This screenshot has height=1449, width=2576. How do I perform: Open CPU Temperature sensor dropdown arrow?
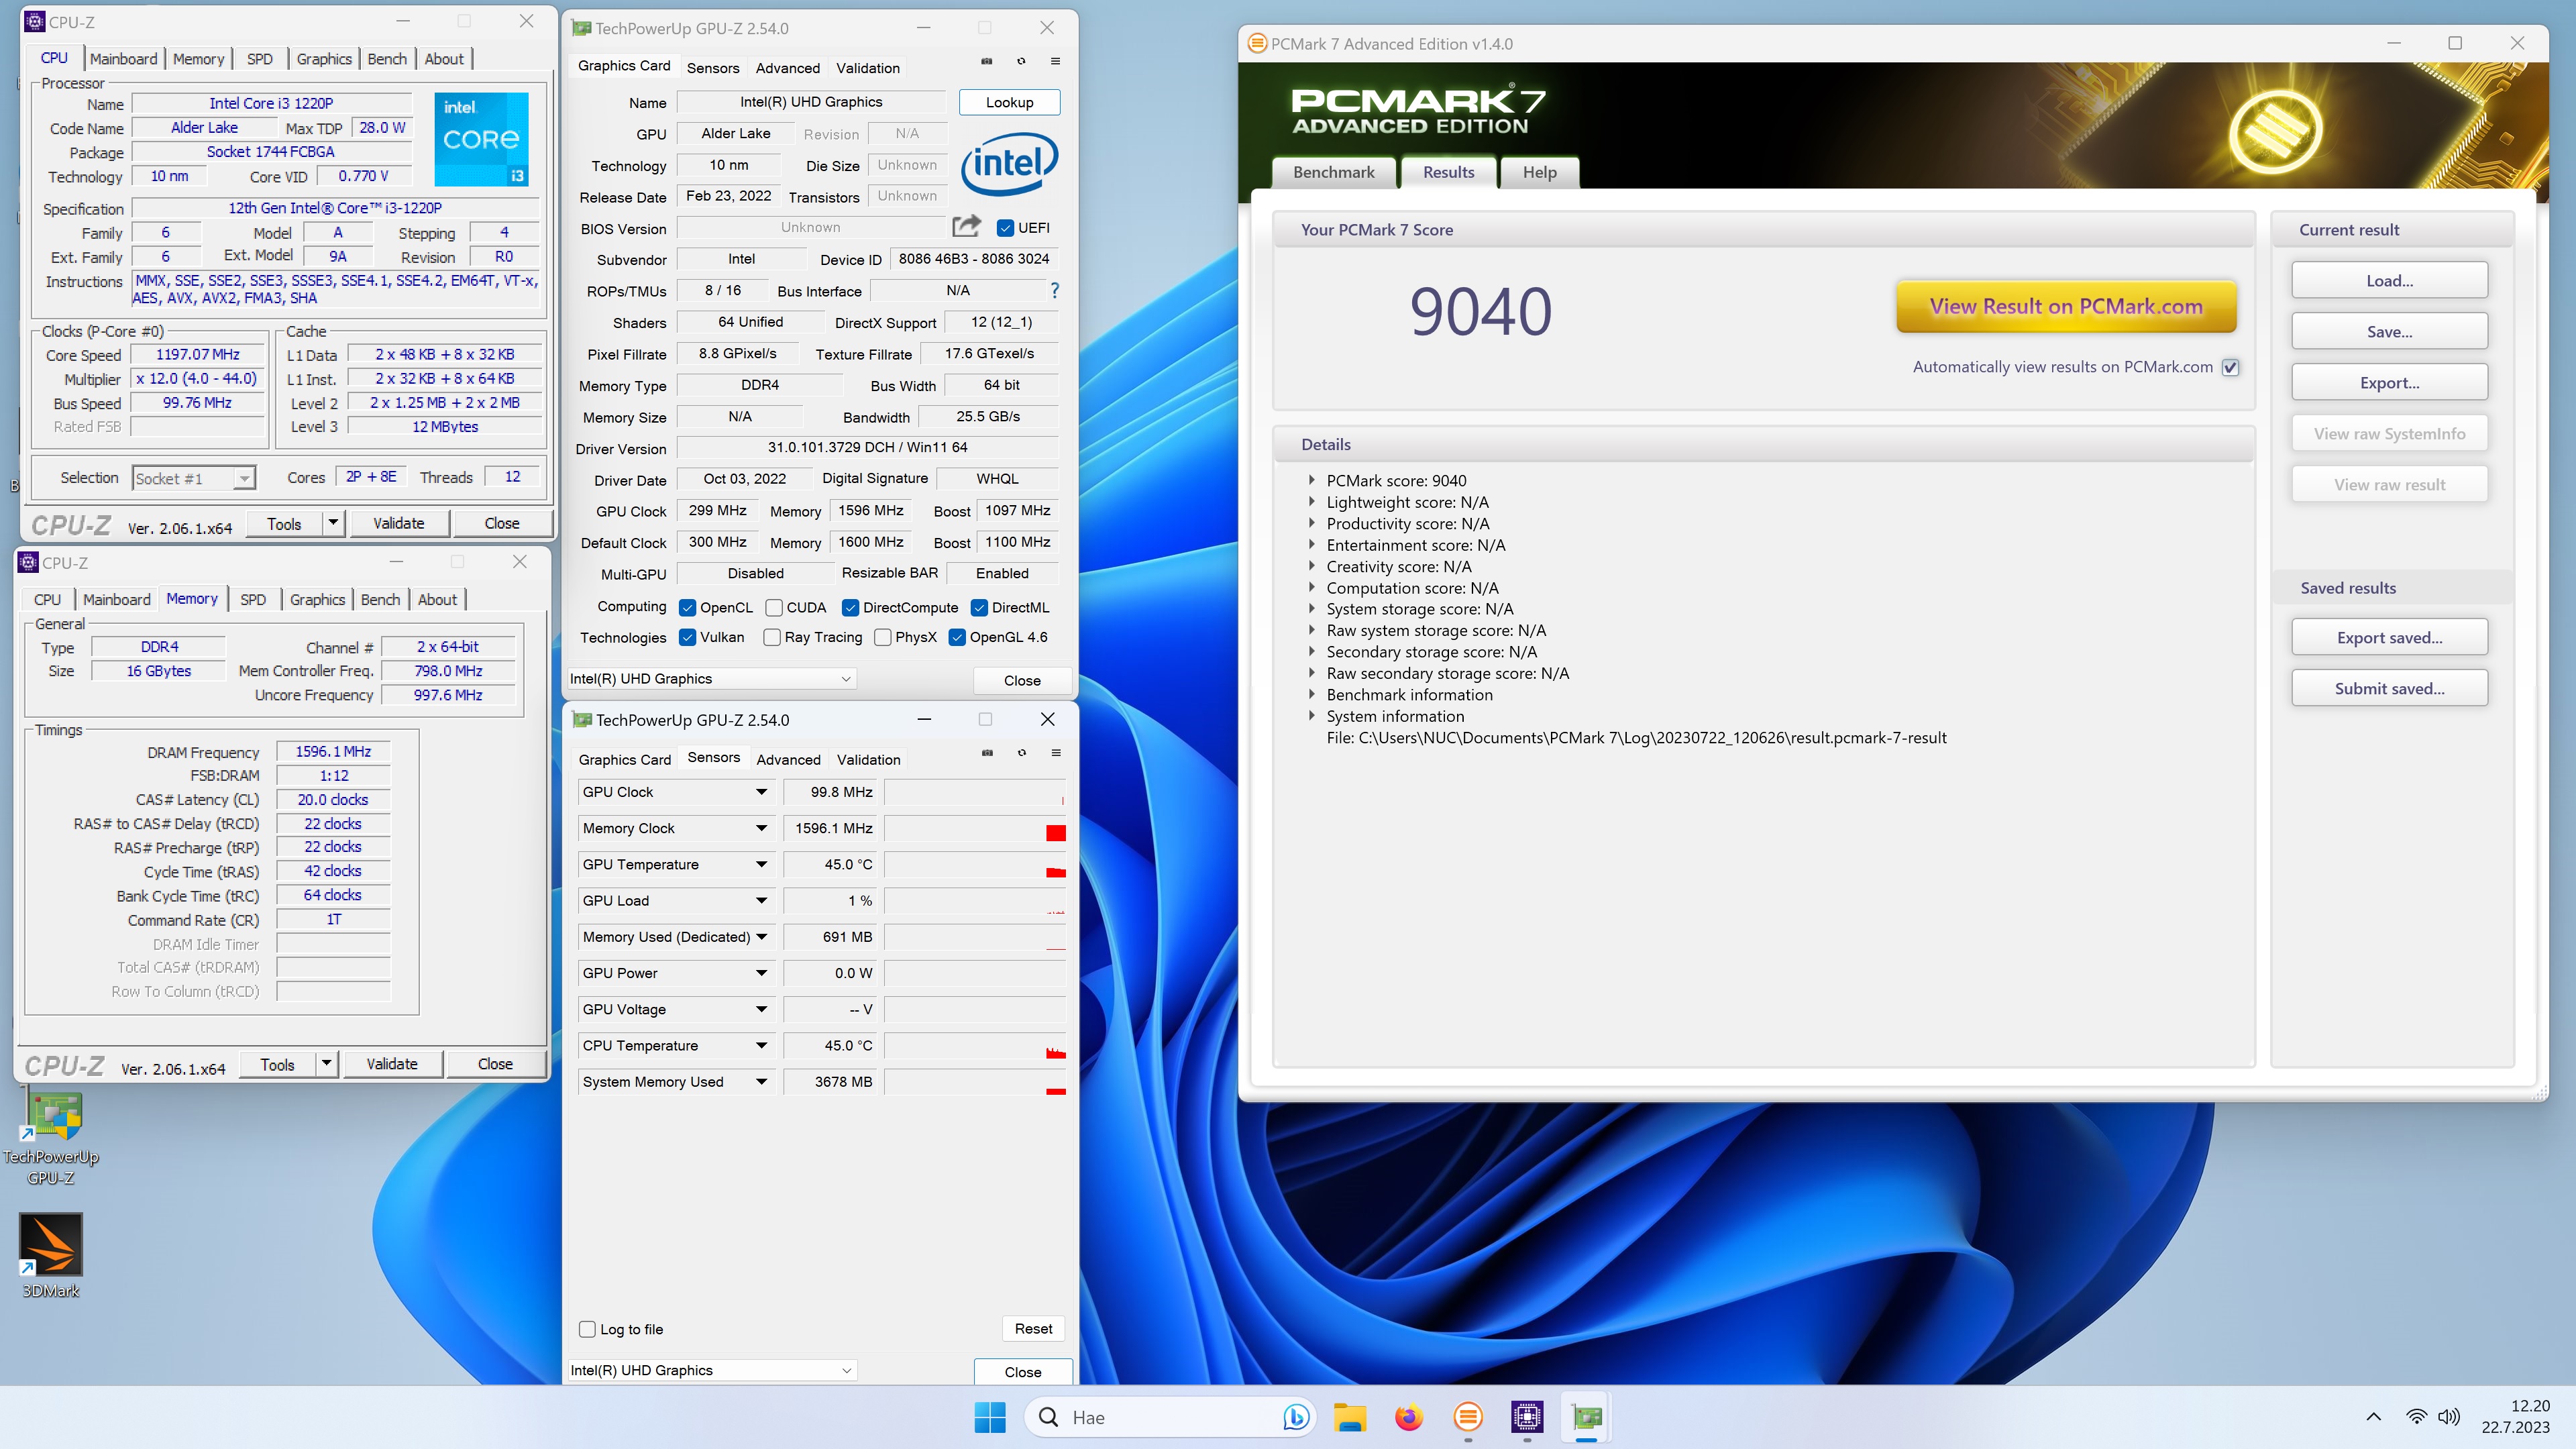click(761, 1045)
